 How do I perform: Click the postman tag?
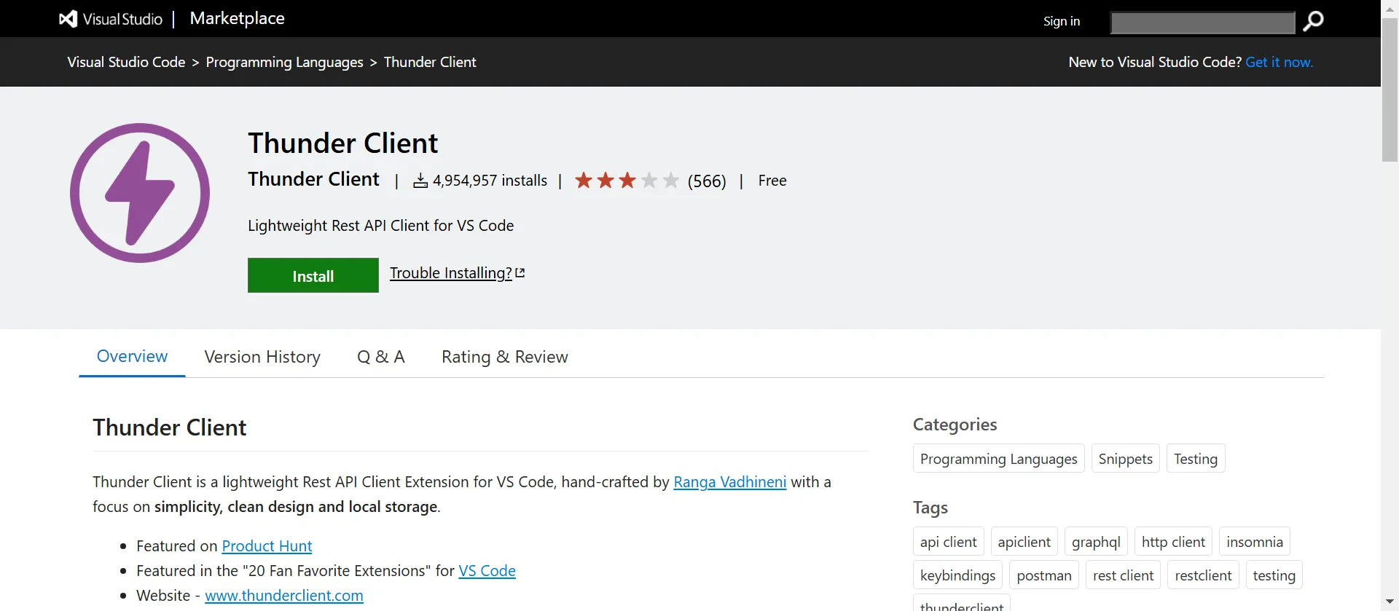coord(1043,575)
